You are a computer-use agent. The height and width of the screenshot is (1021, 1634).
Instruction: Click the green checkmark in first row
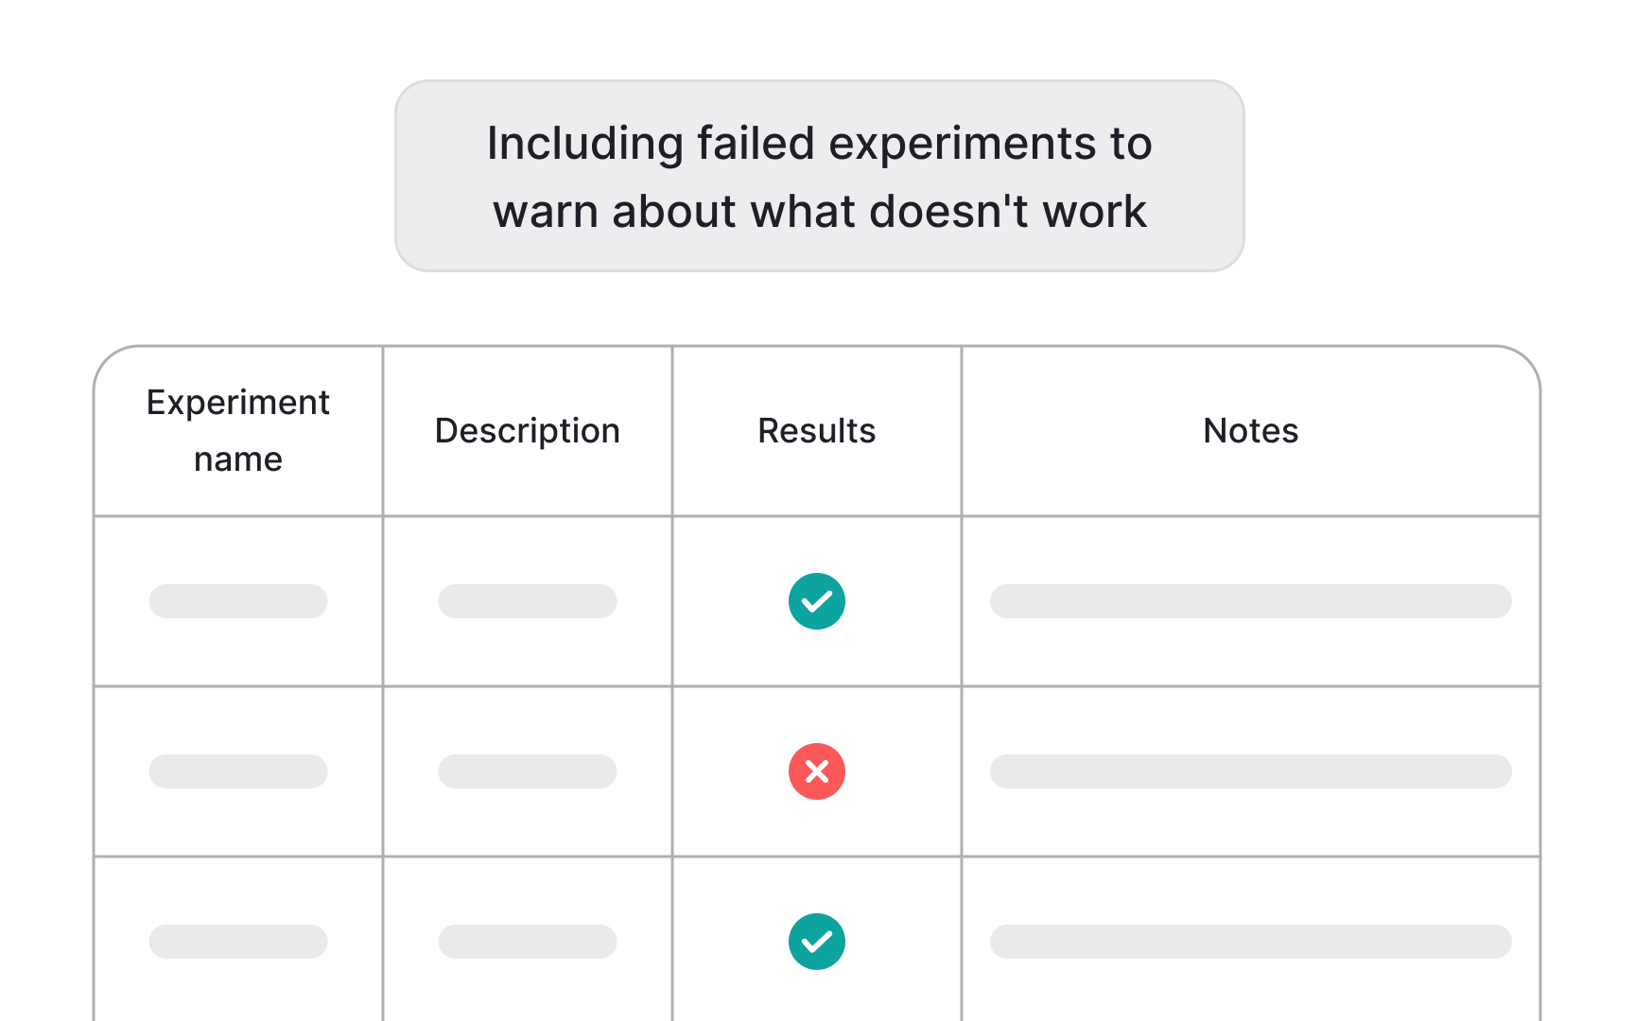pyautogui.click(x=817, y=601)
